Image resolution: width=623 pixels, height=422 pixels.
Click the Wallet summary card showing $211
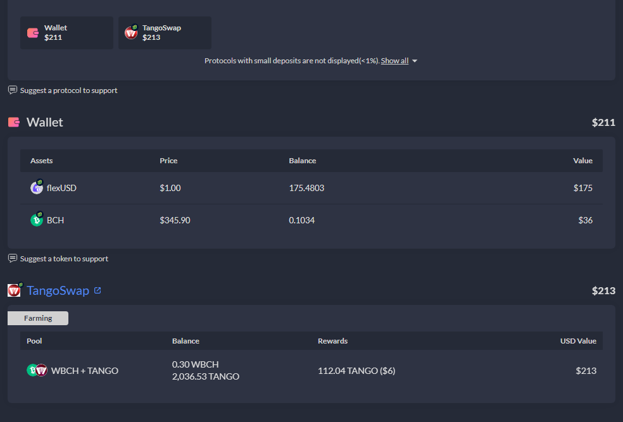pyautogui.click(x=66, y=33)
